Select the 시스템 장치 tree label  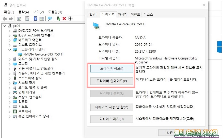(27, 83)
